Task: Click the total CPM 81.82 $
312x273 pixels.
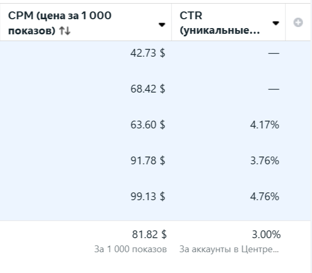Action: 149,234
